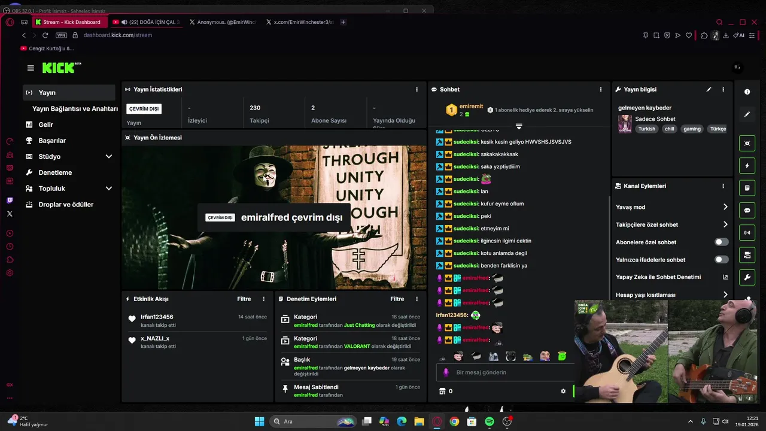
Task: Open Spotify from the taskbar
Action: click(490, 421)
